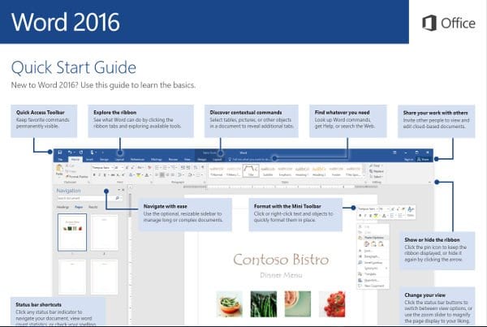The image size is (487, 327).
Task: Click the Share button in ribbon
Action: point(423,159)
